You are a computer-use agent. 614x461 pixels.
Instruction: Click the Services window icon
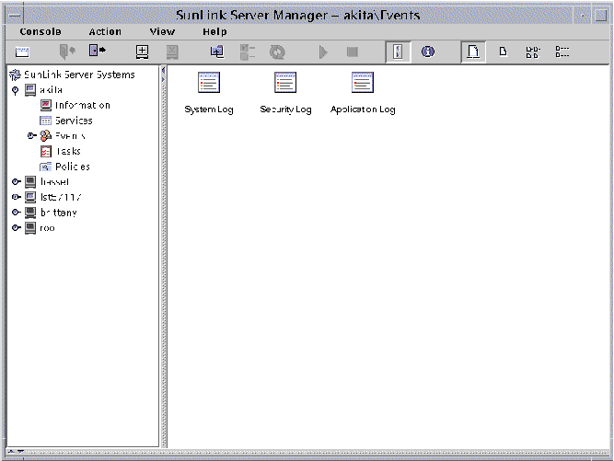tap(45, 121)
